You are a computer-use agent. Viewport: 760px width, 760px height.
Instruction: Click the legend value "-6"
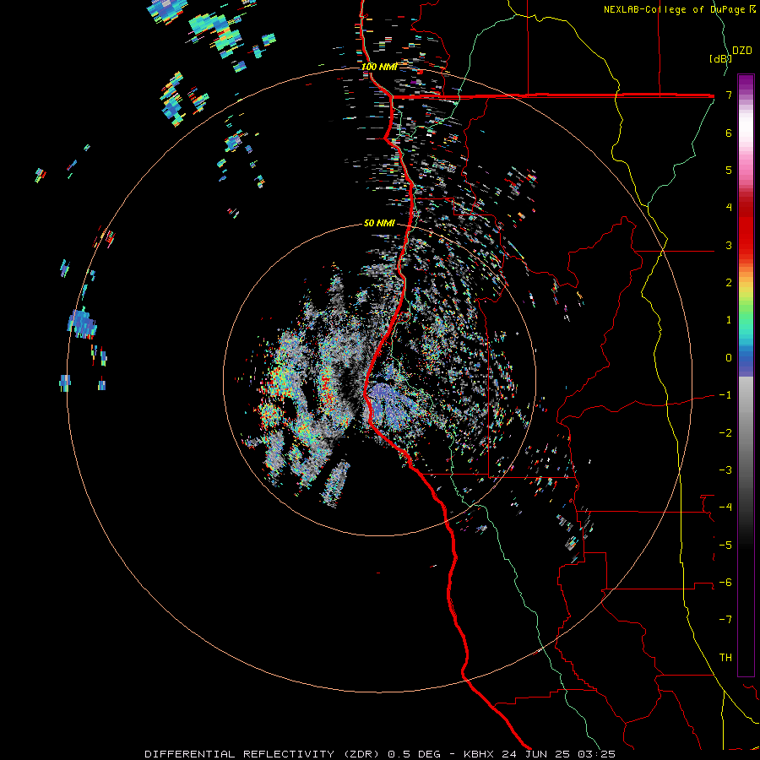(x=725, y=583)
